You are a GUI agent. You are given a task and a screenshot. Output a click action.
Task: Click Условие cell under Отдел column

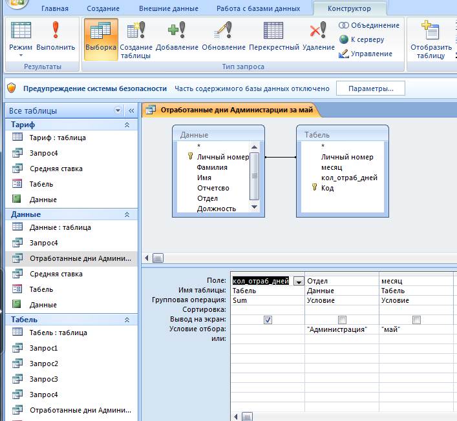pos(342,300)
